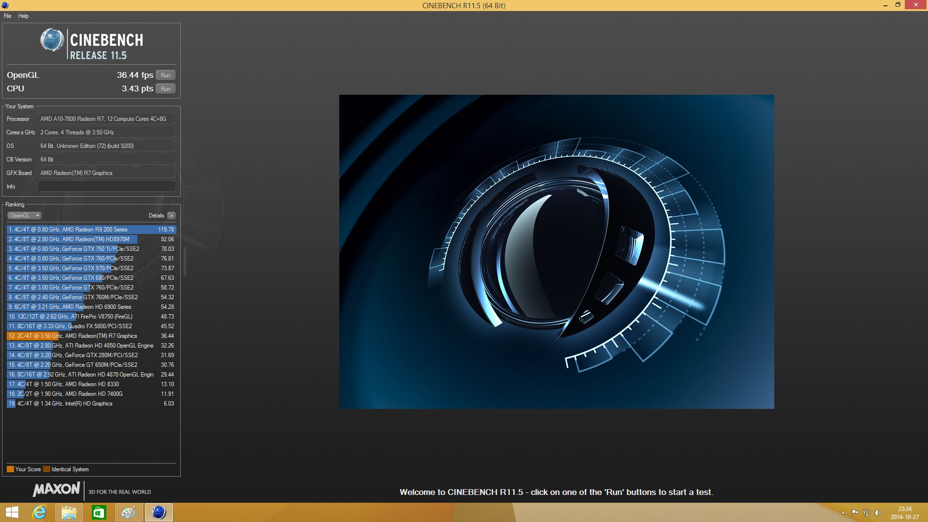Expand the ranking Details arrow

172,216
